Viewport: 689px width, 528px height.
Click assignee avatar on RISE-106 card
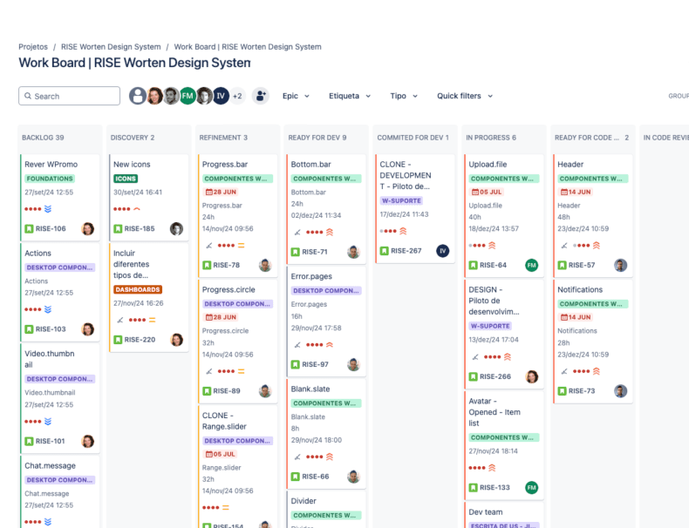pos(88,228)
